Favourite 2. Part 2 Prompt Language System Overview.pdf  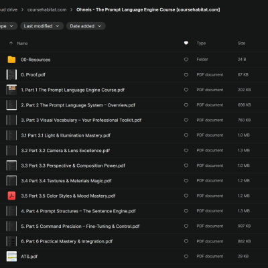(186, 105)
